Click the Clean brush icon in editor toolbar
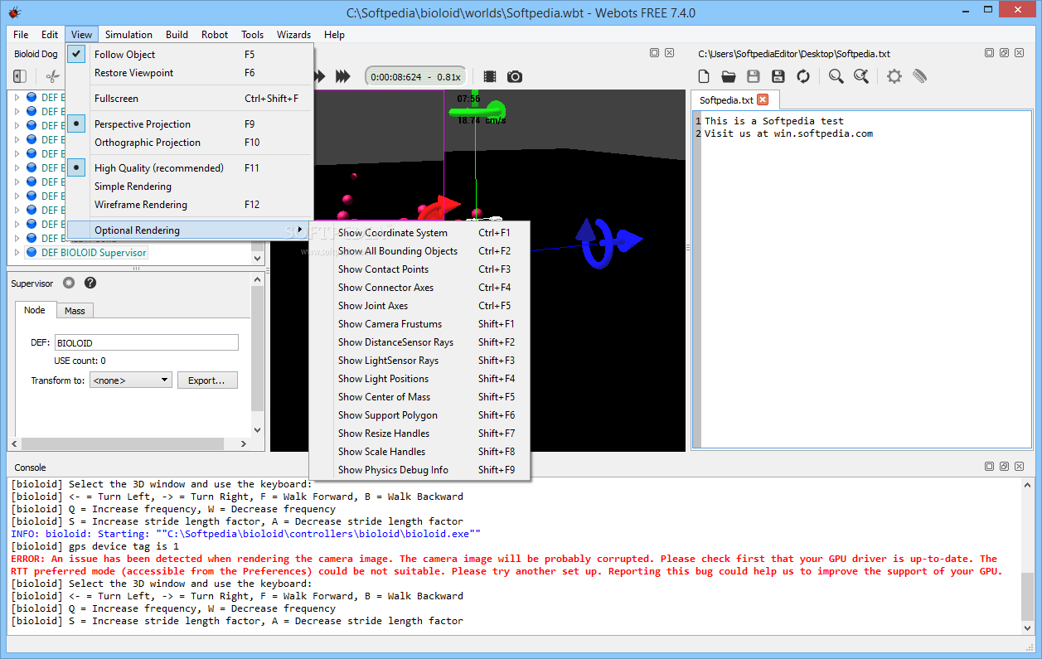Screen dimensions: 1042x659 pos(919,76)
